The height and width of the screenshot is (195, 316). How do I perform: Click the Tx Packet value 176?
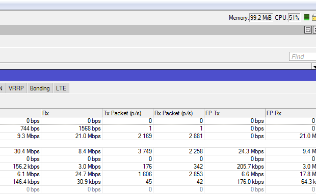pos(147,167)
